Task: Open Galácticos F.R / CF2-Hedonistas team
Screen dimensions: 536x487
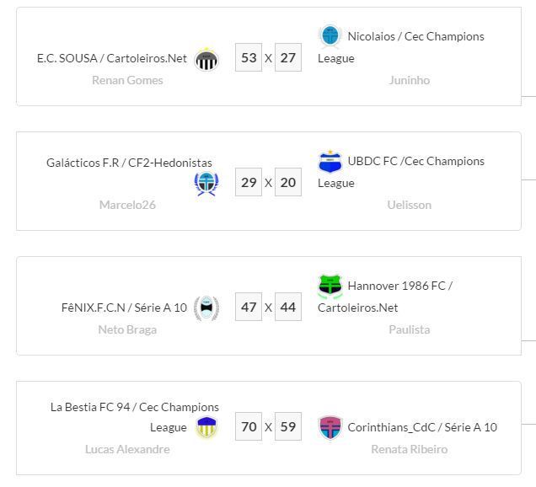Action: pos(129,163)
